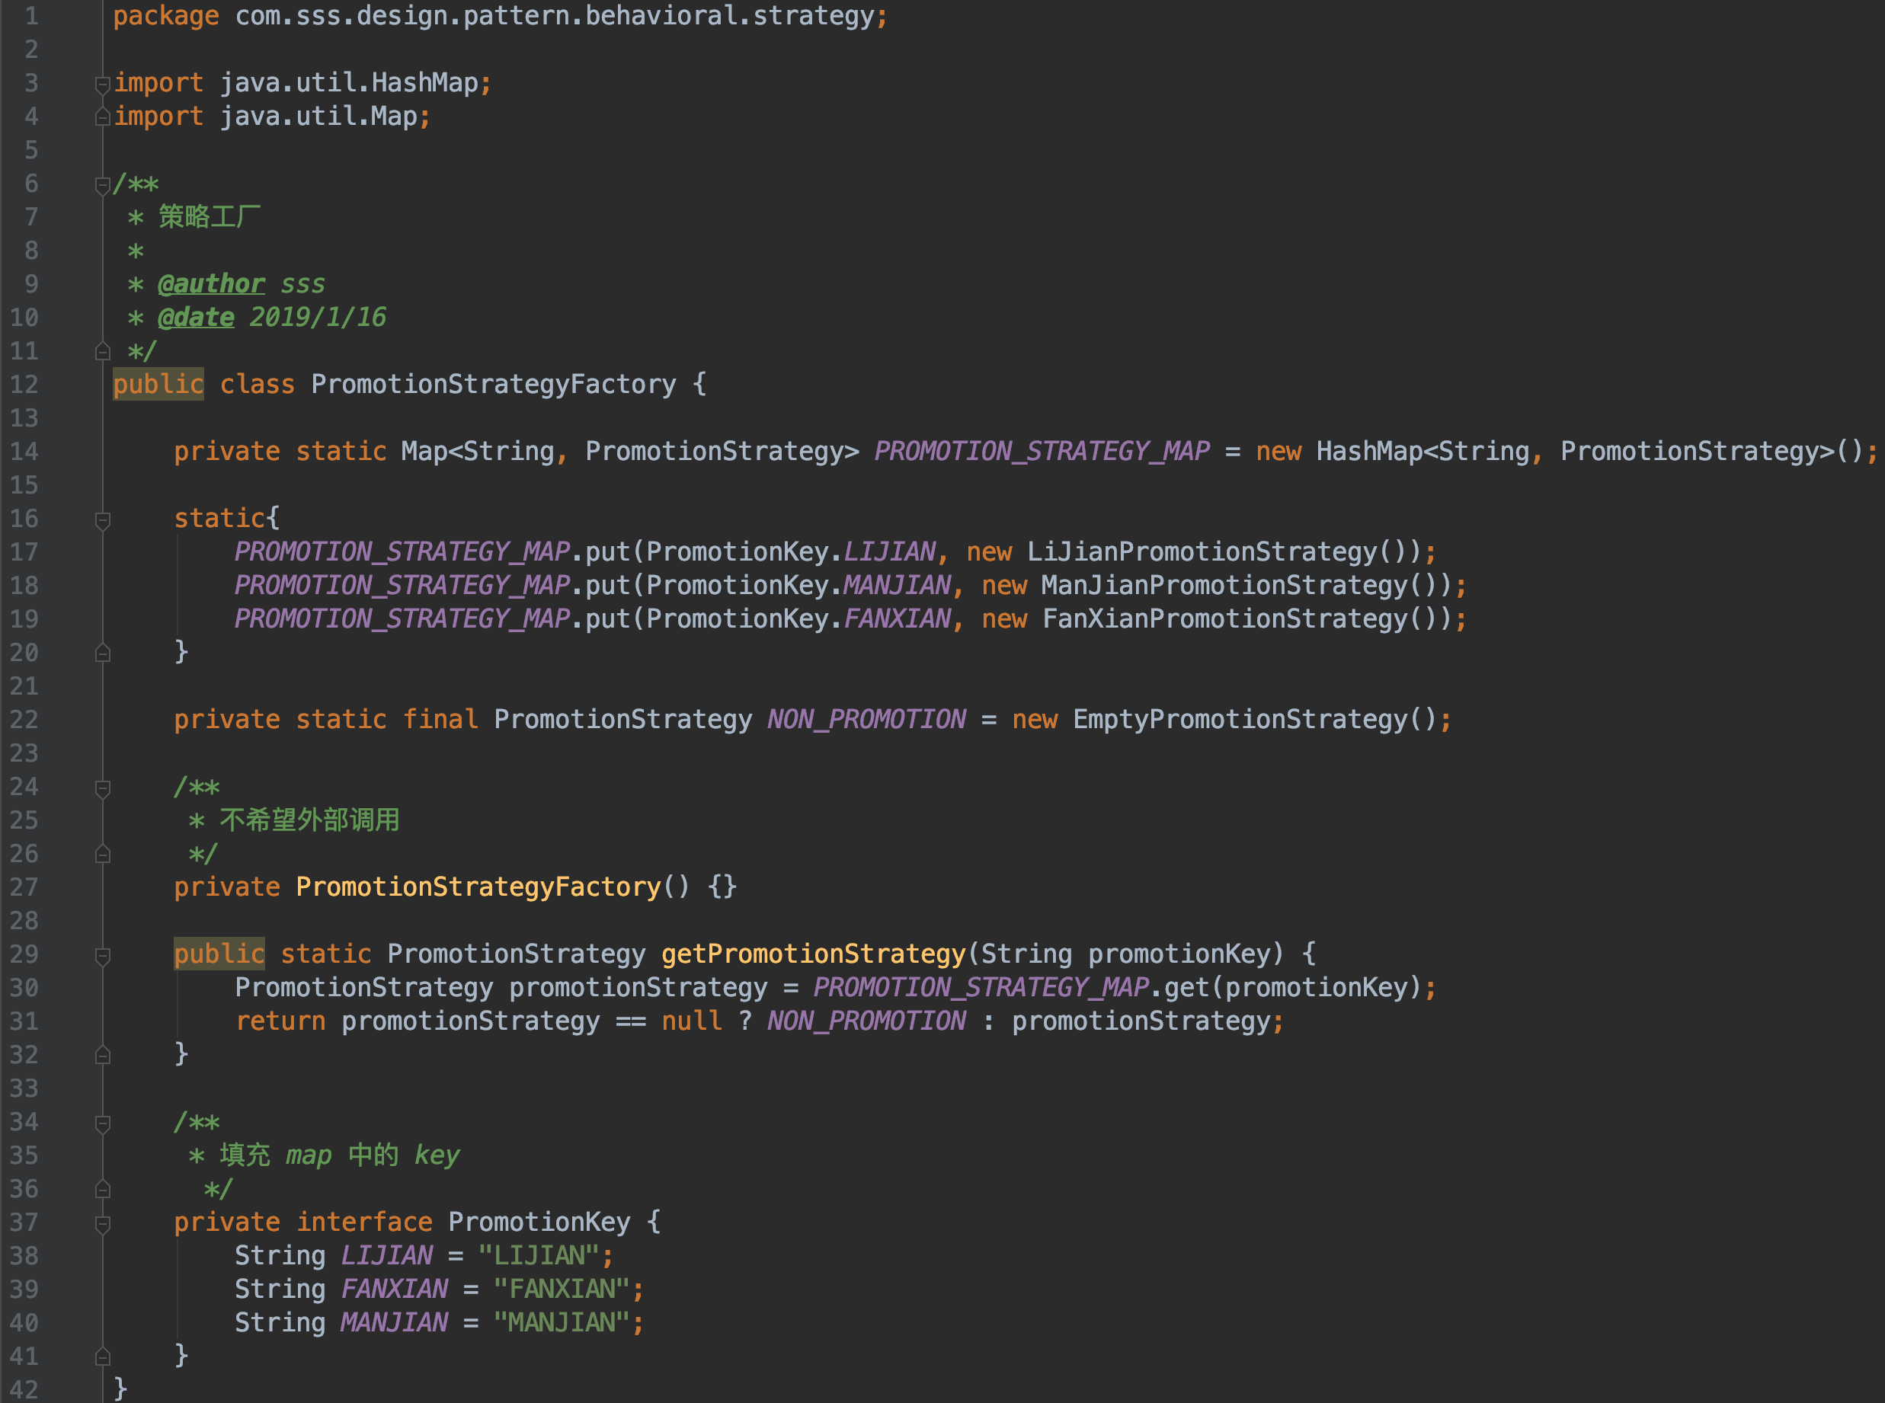Fold the PromotionKey interface block

pos(102,1224)
